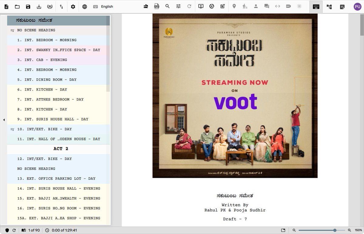
Task: Go to scene 12. INT/EXT. BIKE - DAY
Action: (59, 159)
